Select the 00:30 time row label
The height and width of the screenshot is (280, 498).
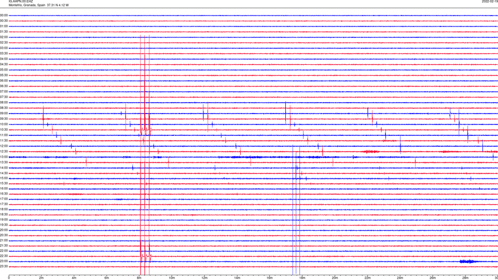click(4, 21)
